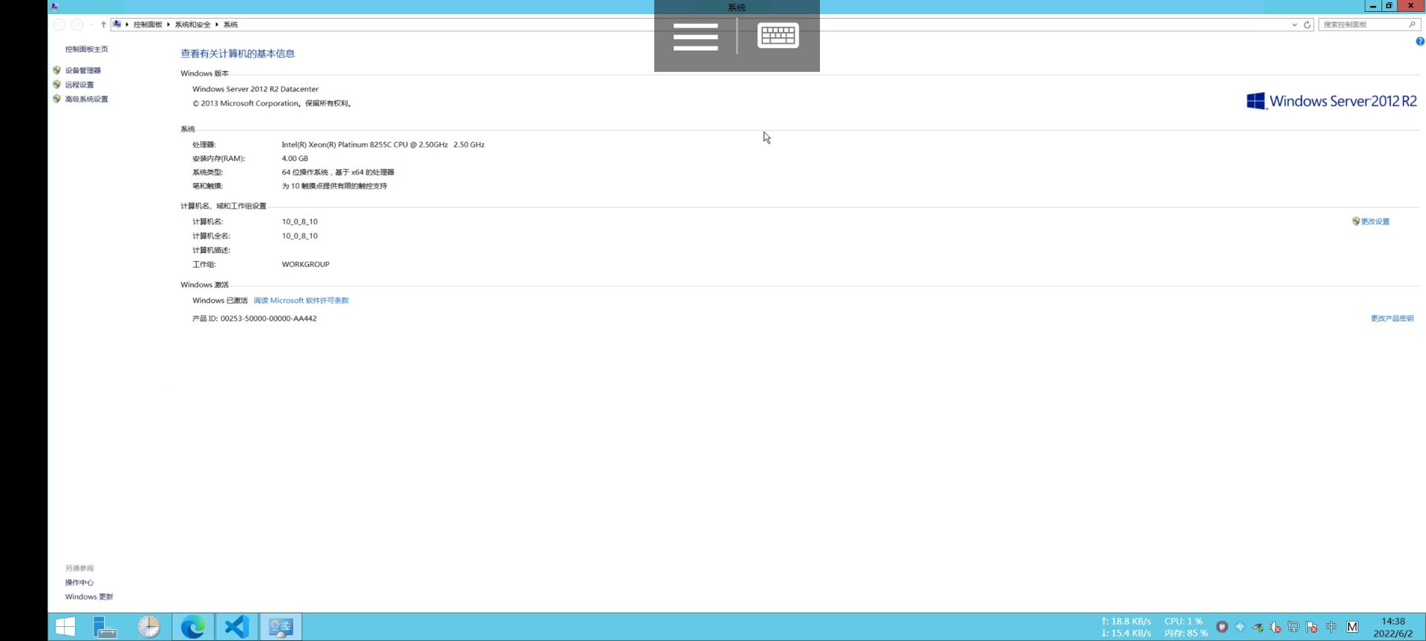Open the taskbar clock showing 14:38
The height and width of the screenshot is (641, 1426).
click(x=1393, y=627)
